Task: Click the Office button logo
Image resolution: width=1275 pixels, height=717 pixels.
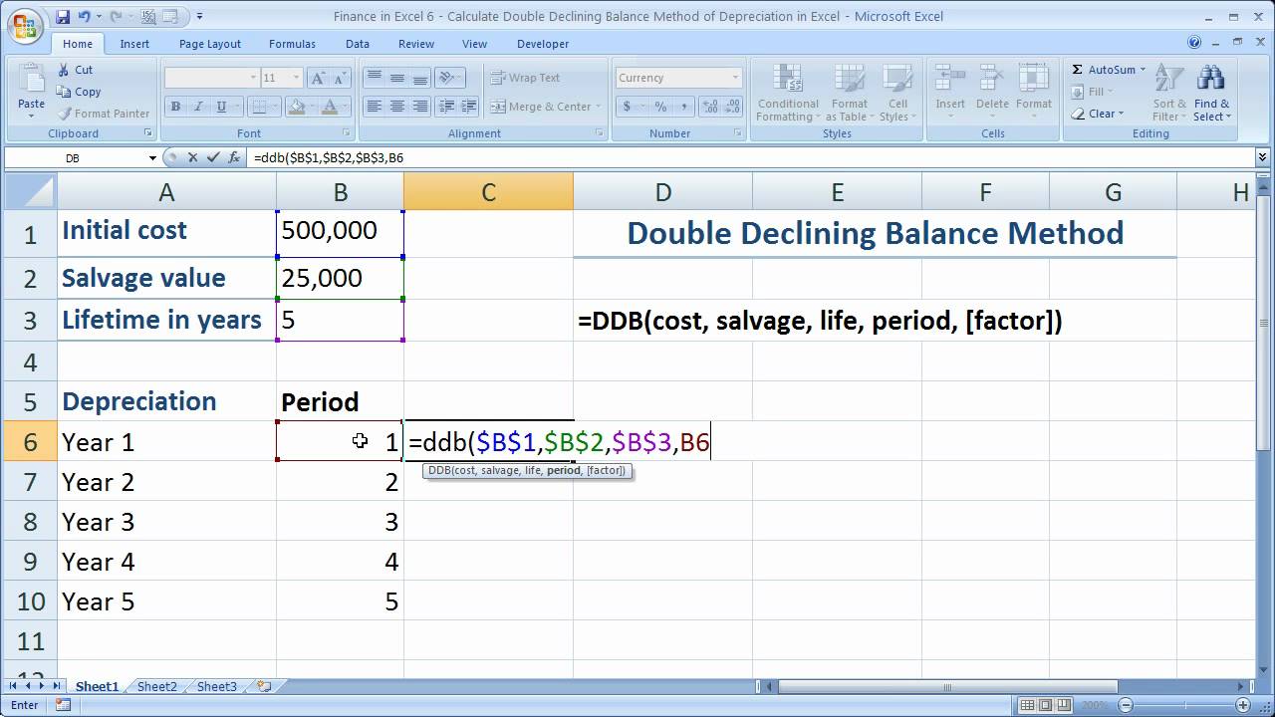Action: (x=24, y=25)
